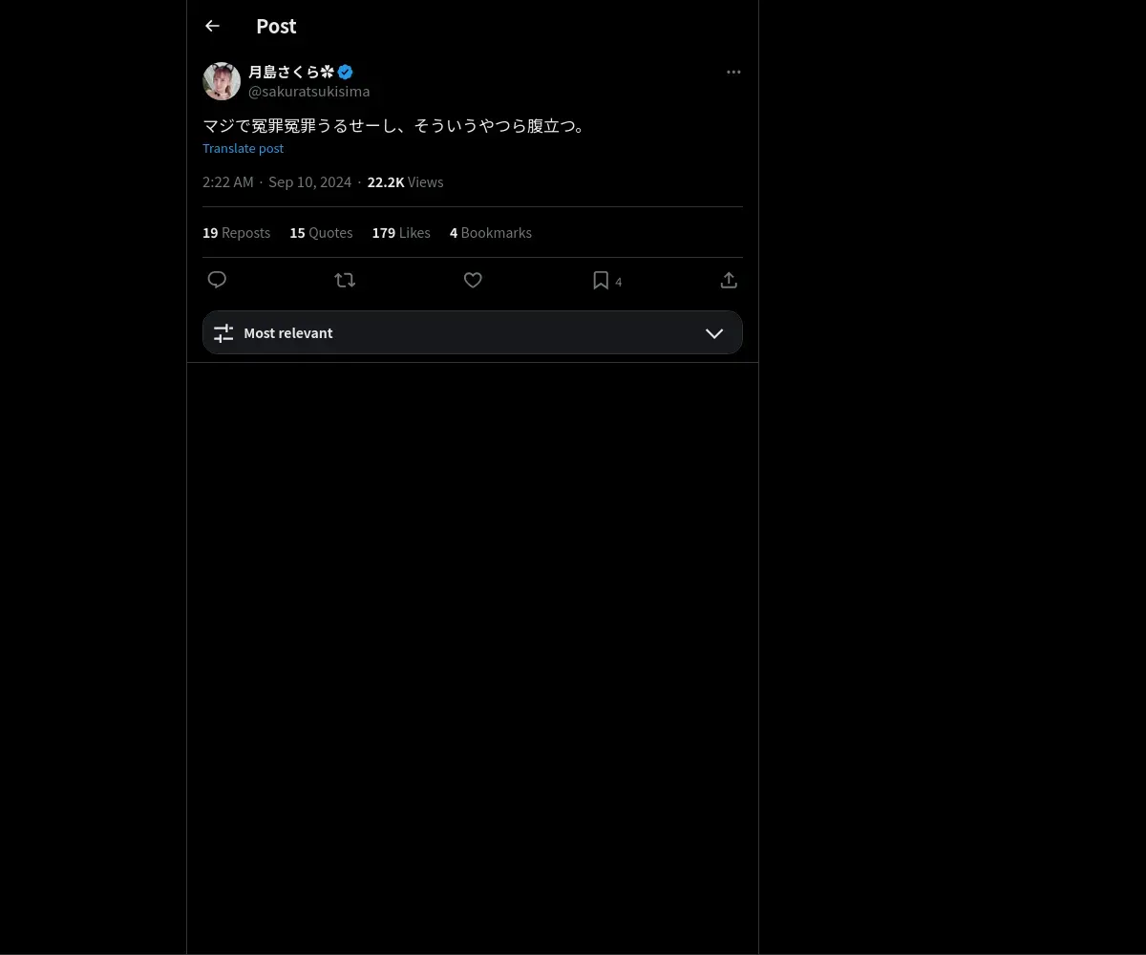The image size is (1146, 955).
Task: Open the reply speech bubble icon
Action: click(x=217, y=280)
